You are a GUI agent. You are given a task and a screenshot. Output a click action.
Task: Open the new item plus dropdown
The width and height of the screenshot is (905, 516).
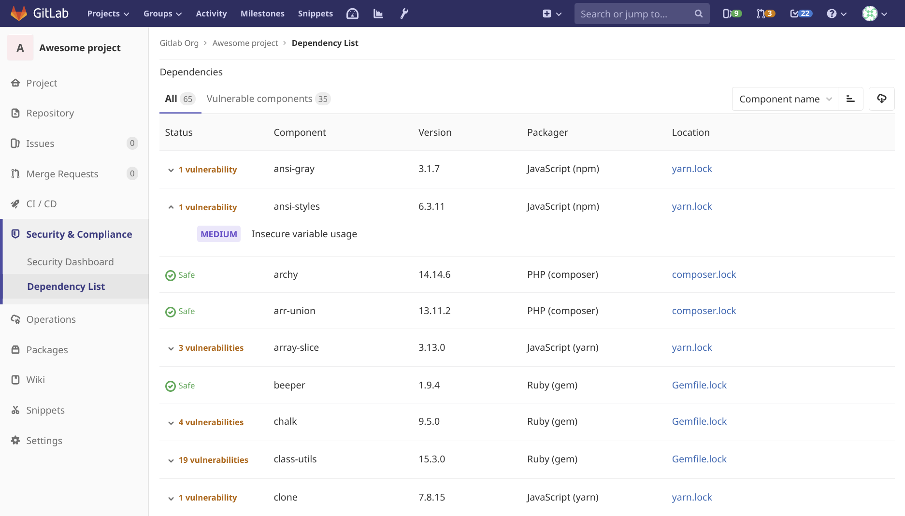point(551,14)
